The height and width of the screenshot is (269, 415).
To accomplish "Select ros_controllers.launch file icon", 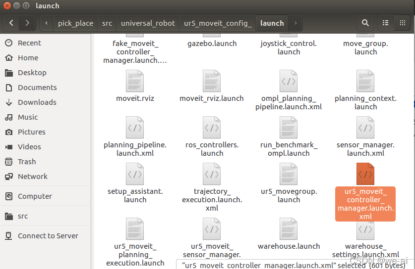I will (x=212, y=127).
